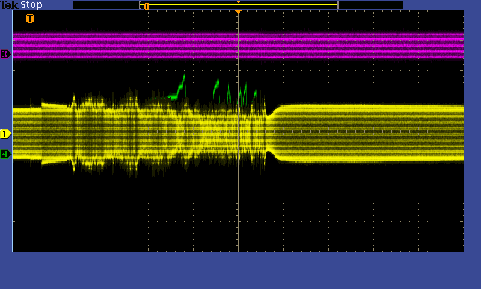This screenshot has width=481, height=289.
Task: Select the green channel 4 ground marker
Action: (5, 154)
